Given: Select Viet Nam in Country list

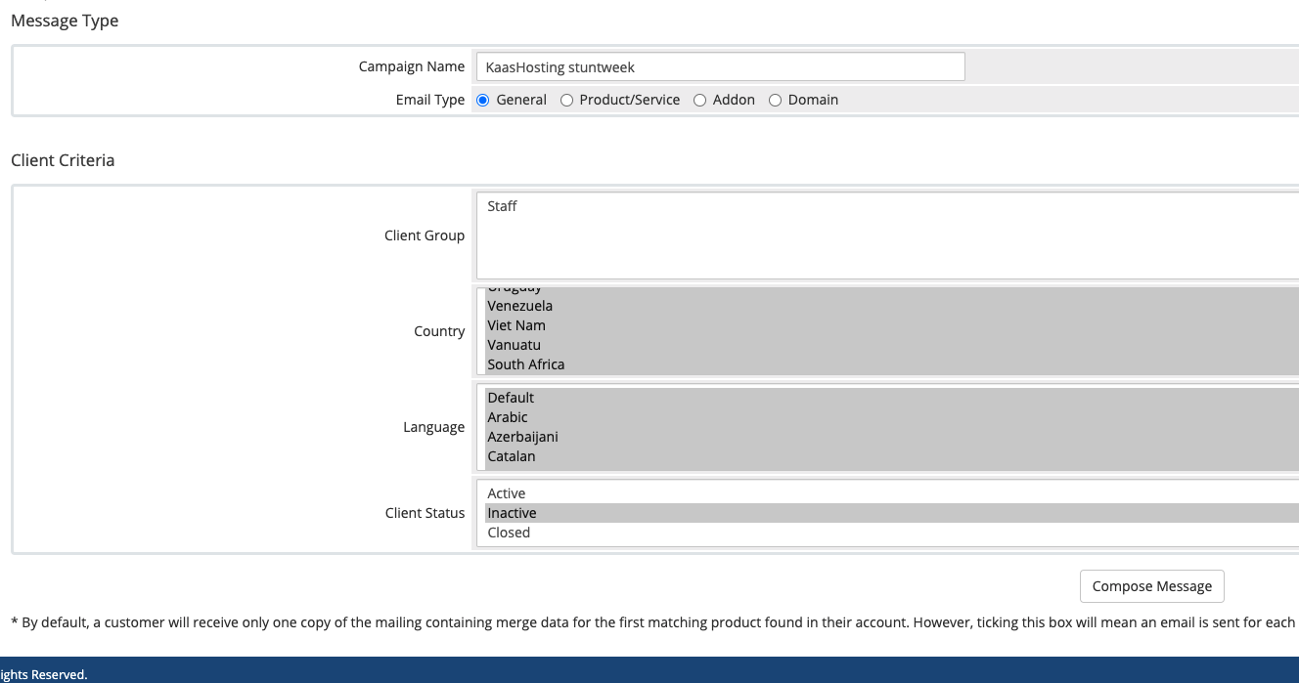Looking at the screenshot, I should [x=516, y=325].
